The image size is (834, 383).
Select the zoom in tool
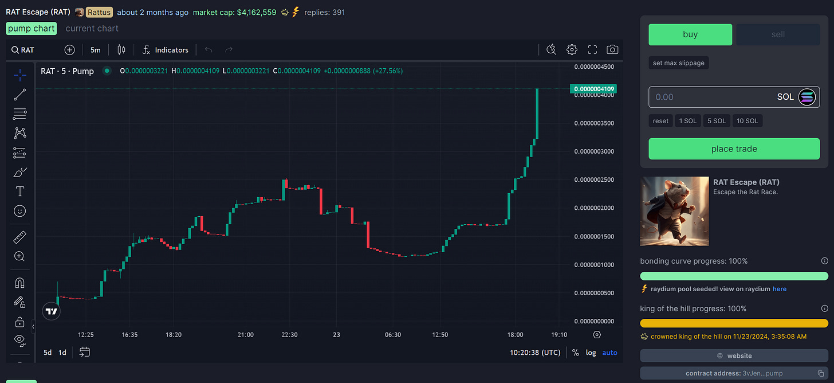(19, 256)
